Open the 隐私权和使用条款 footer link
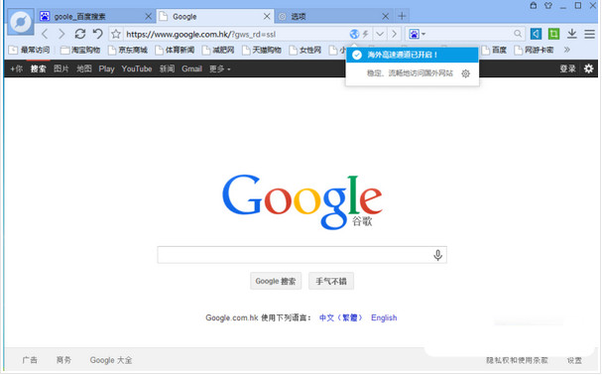 tap(517, 360)
